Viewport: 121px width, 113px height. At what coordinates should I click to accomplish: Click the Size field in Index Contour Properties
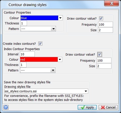pos(104,66)
